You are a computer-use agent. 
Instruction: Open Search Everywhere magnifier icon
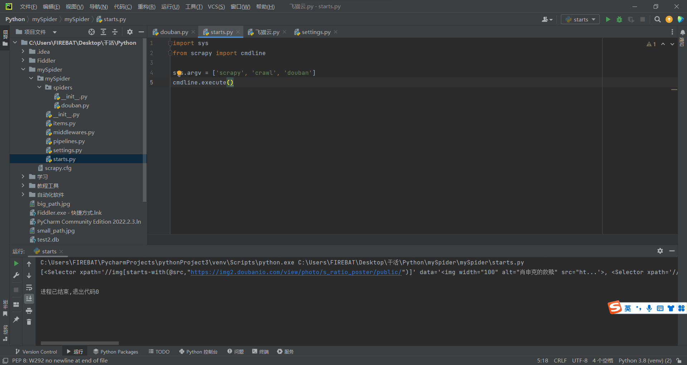tap(657, 19)
